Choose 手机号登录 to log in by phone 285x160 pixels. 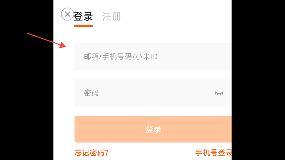click(x=213, y=153)
